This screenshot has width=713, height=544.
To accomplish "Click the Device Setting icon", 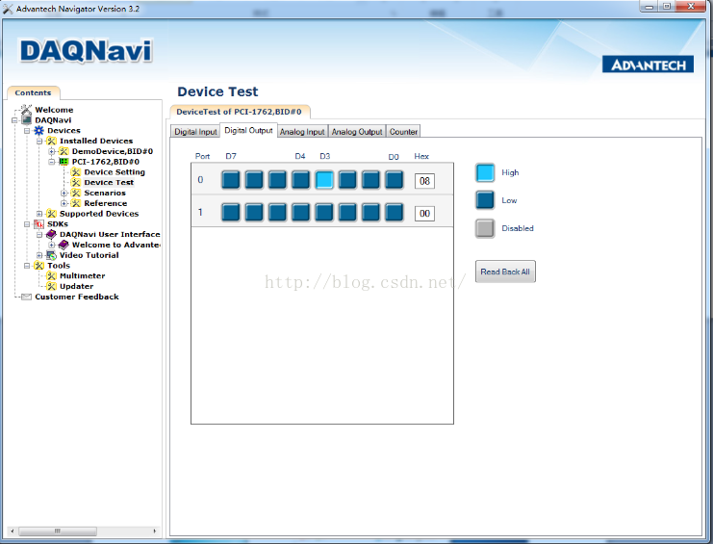I will pyautogui.click(x=76, y=172).
